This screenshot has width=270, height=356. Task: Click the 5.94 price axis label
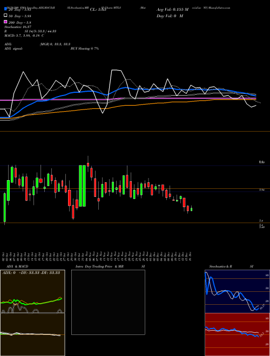click(261, 190)
